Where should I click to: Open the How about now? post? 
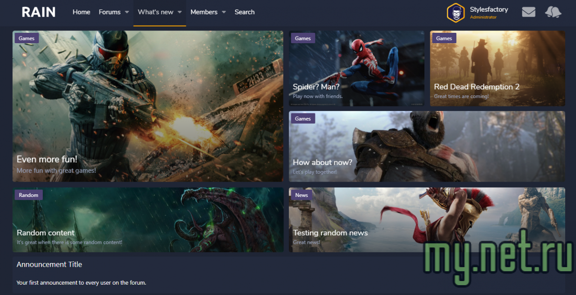tap(323, 162)
